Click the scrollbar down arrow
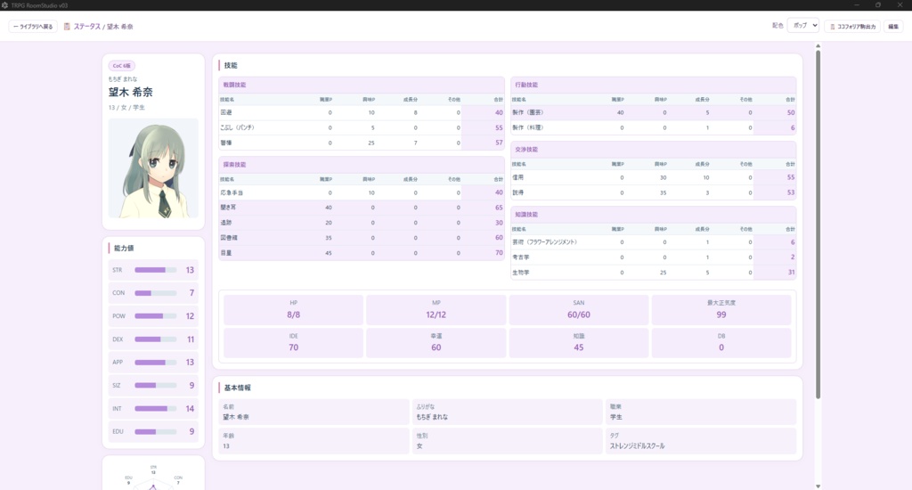912x490 pixels. click(x=818, y=486)
